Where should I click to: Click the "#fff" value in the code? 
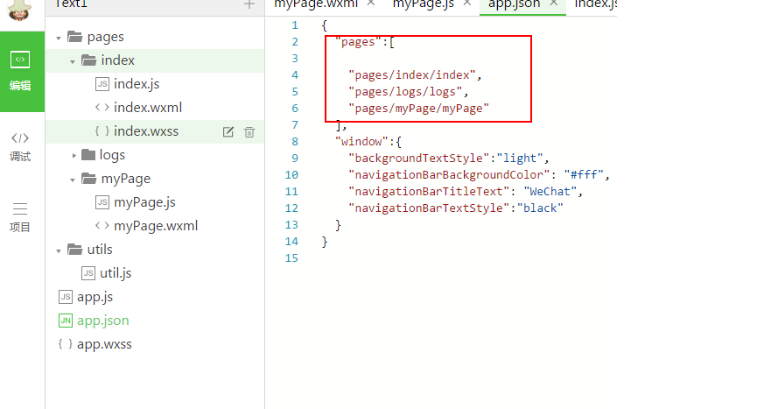pos(584,175)
